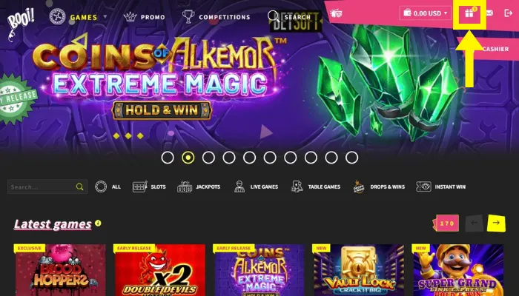Open the Vault Lock game thumbnail
This screenshot has width=519, height=296.
(359, 270)
